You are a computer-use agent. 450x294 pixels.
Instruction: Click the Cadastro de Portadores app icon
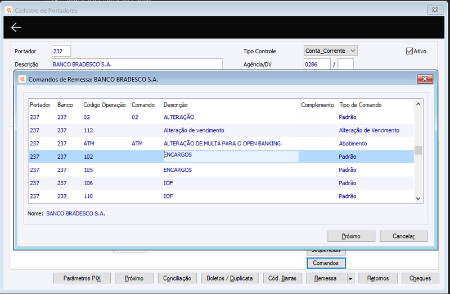coord(8,10)
